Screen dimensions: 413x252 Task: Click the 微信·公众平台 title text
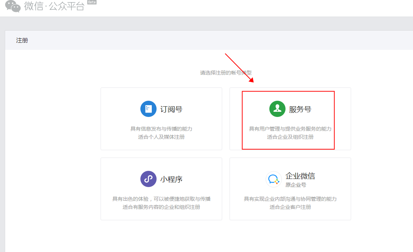[x=55, y=6]
